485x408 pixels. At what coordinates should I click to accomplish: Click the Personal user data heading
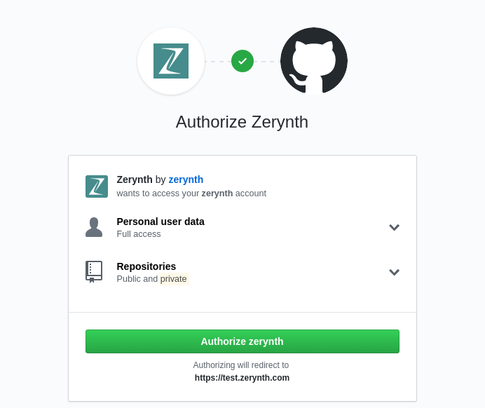coord(160,222)
